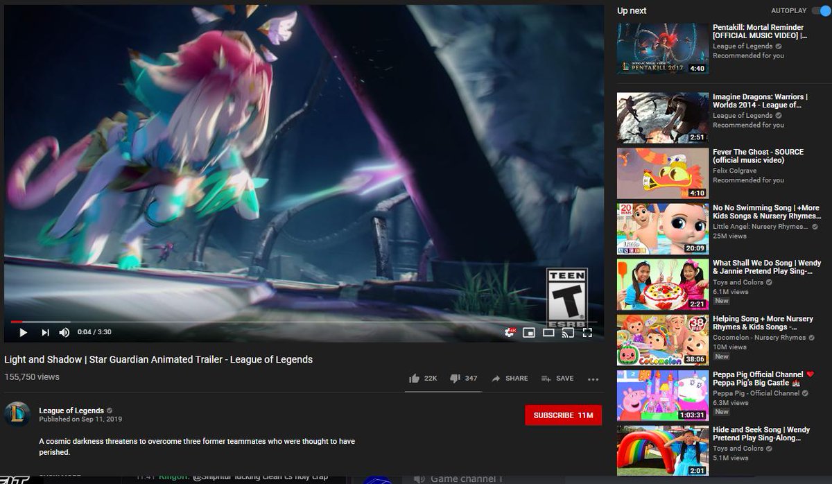Viewport: 832px width, 484px height.
Task: Click the 0:04 / 3:30 time display
Action: tap(94, 333)
